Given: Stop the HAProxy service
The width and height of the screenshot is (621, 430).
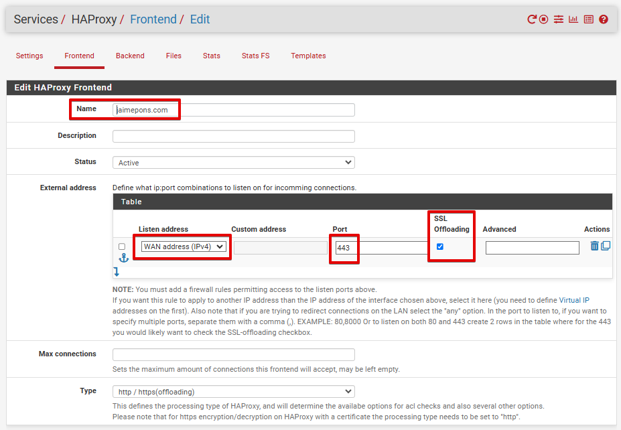Looking at the screenshot, I should point(544,19).
